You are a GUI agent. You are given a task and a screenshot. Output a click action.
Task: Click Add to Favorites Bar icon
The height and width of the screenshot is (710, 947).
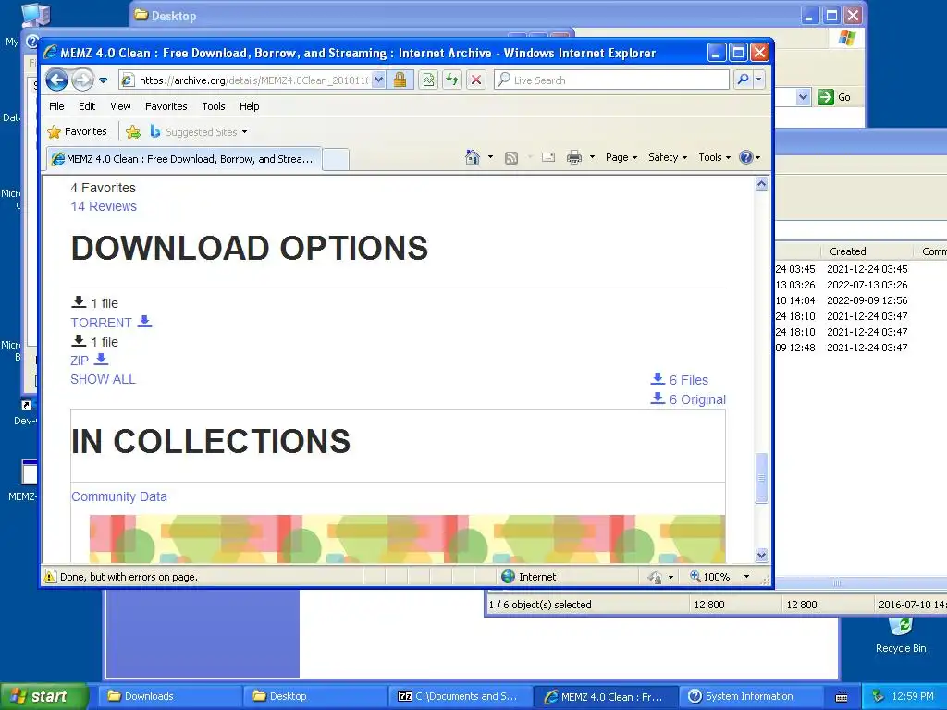tap(133, 131)
